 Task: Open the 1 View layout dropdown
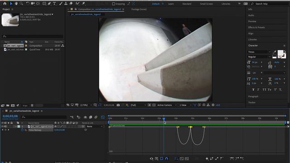click(x=185, y=105)
